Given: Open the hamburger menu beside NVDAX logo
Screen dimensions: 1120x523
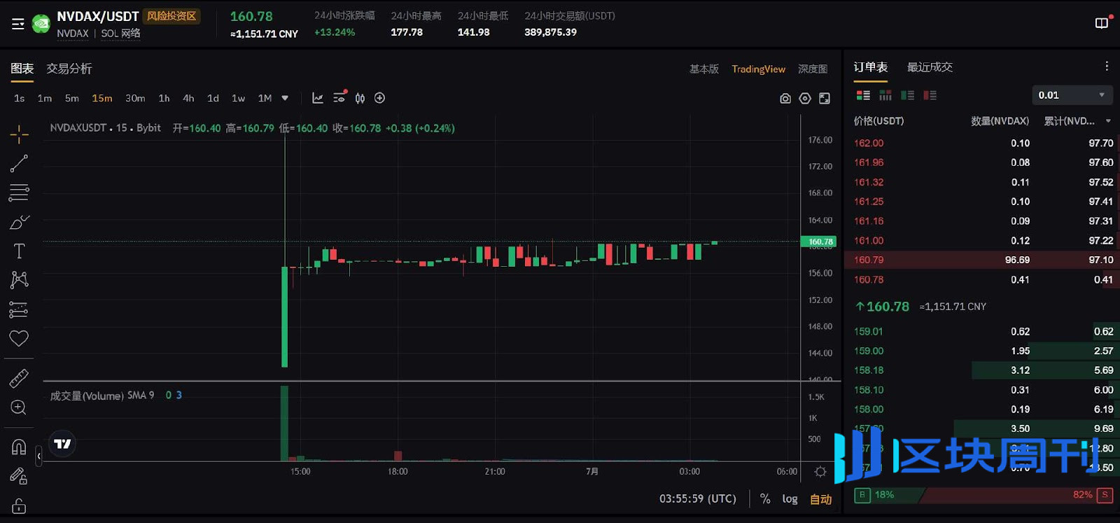Looking at the screenshot, I should pyautogui.click(x=18, y=24).
